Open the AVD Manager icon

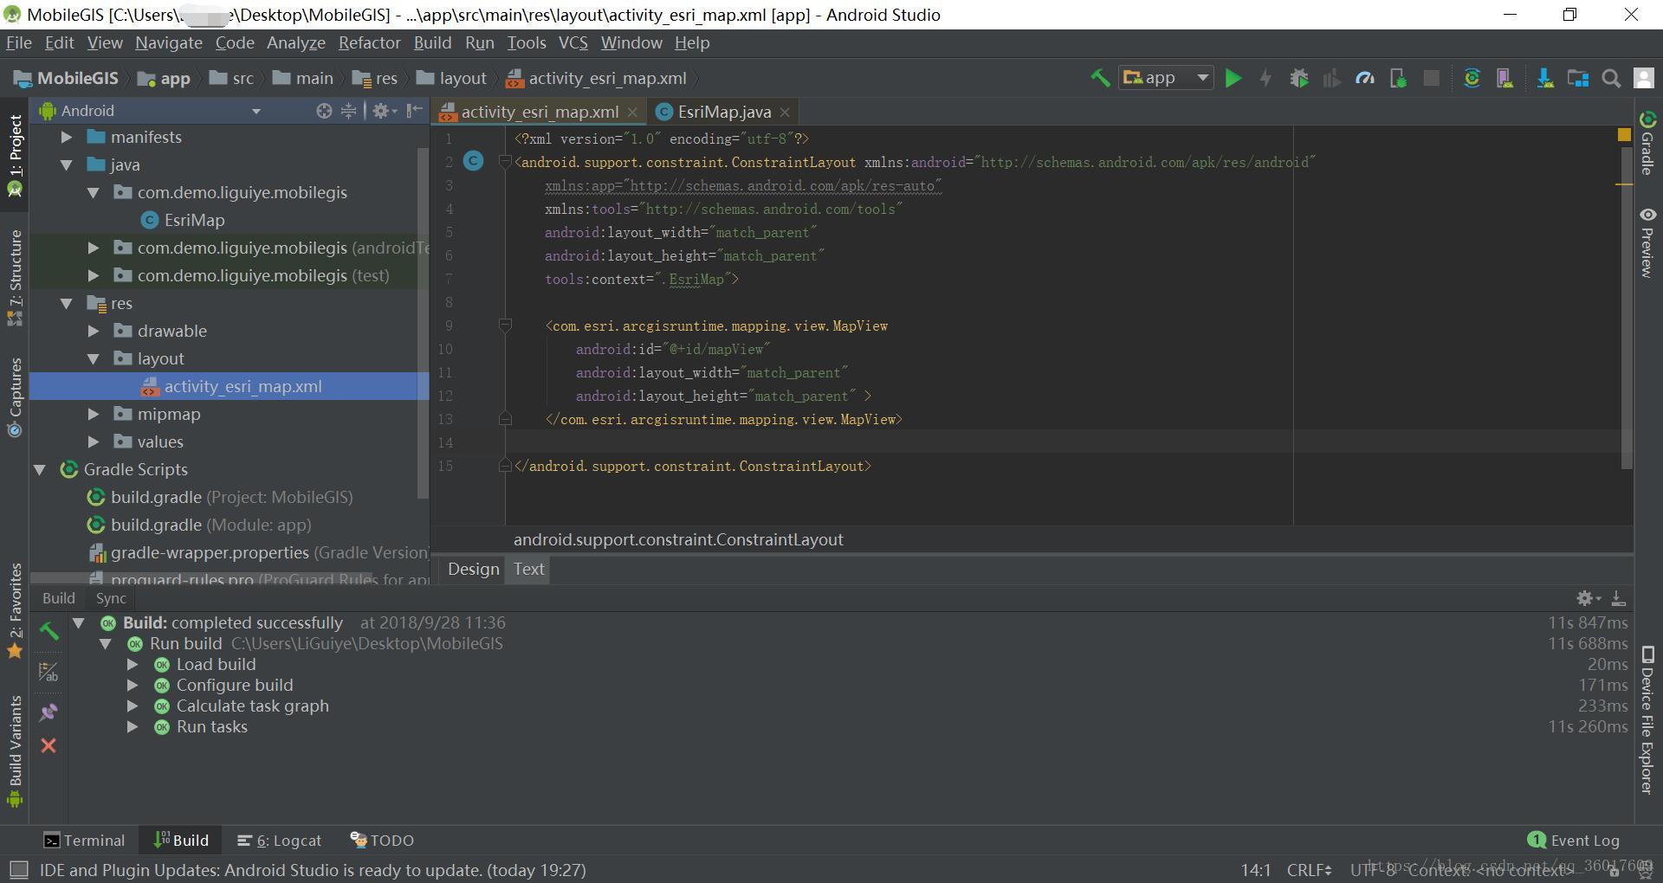1504,79
